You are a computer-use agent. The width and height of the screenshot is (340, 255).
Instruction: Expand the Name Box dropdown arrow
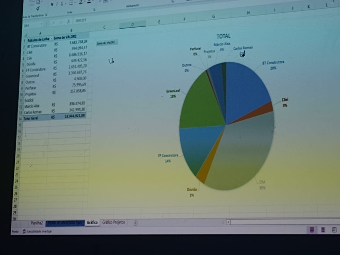[41, 24]
